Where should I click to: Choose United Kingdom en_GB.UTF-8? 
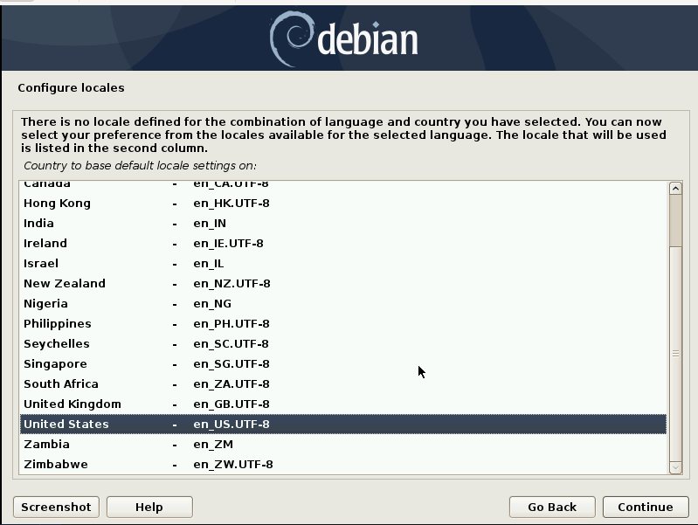click(x=343, y=404)
